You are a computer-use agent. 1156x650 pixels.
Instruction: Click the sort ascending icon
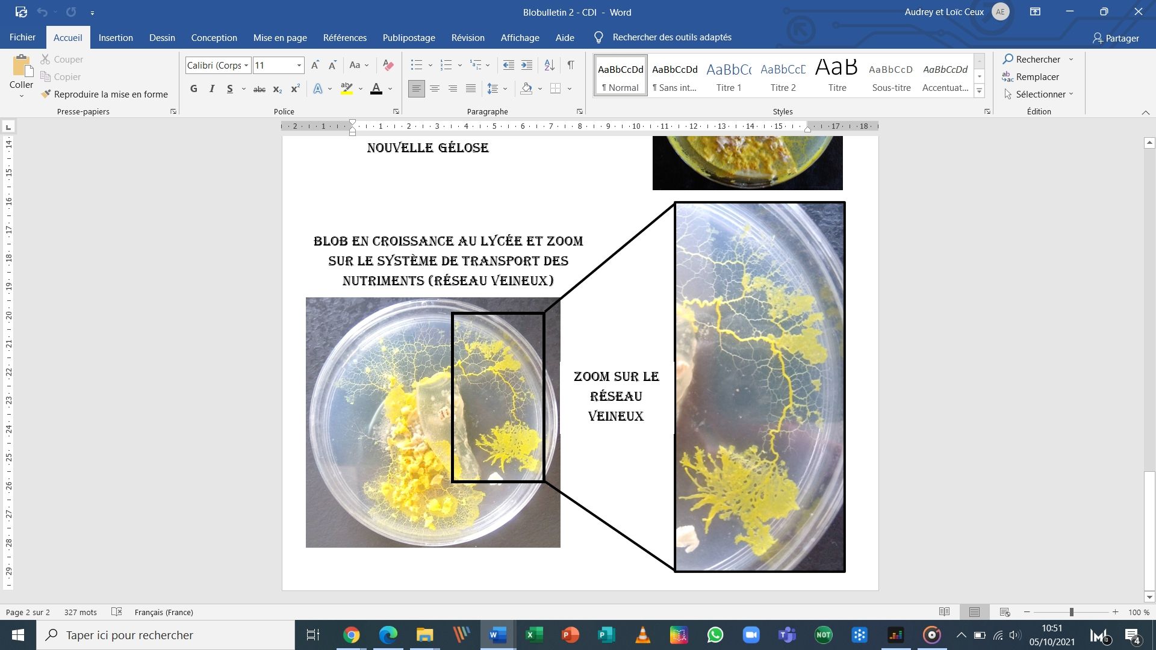(x=549, y=65)
